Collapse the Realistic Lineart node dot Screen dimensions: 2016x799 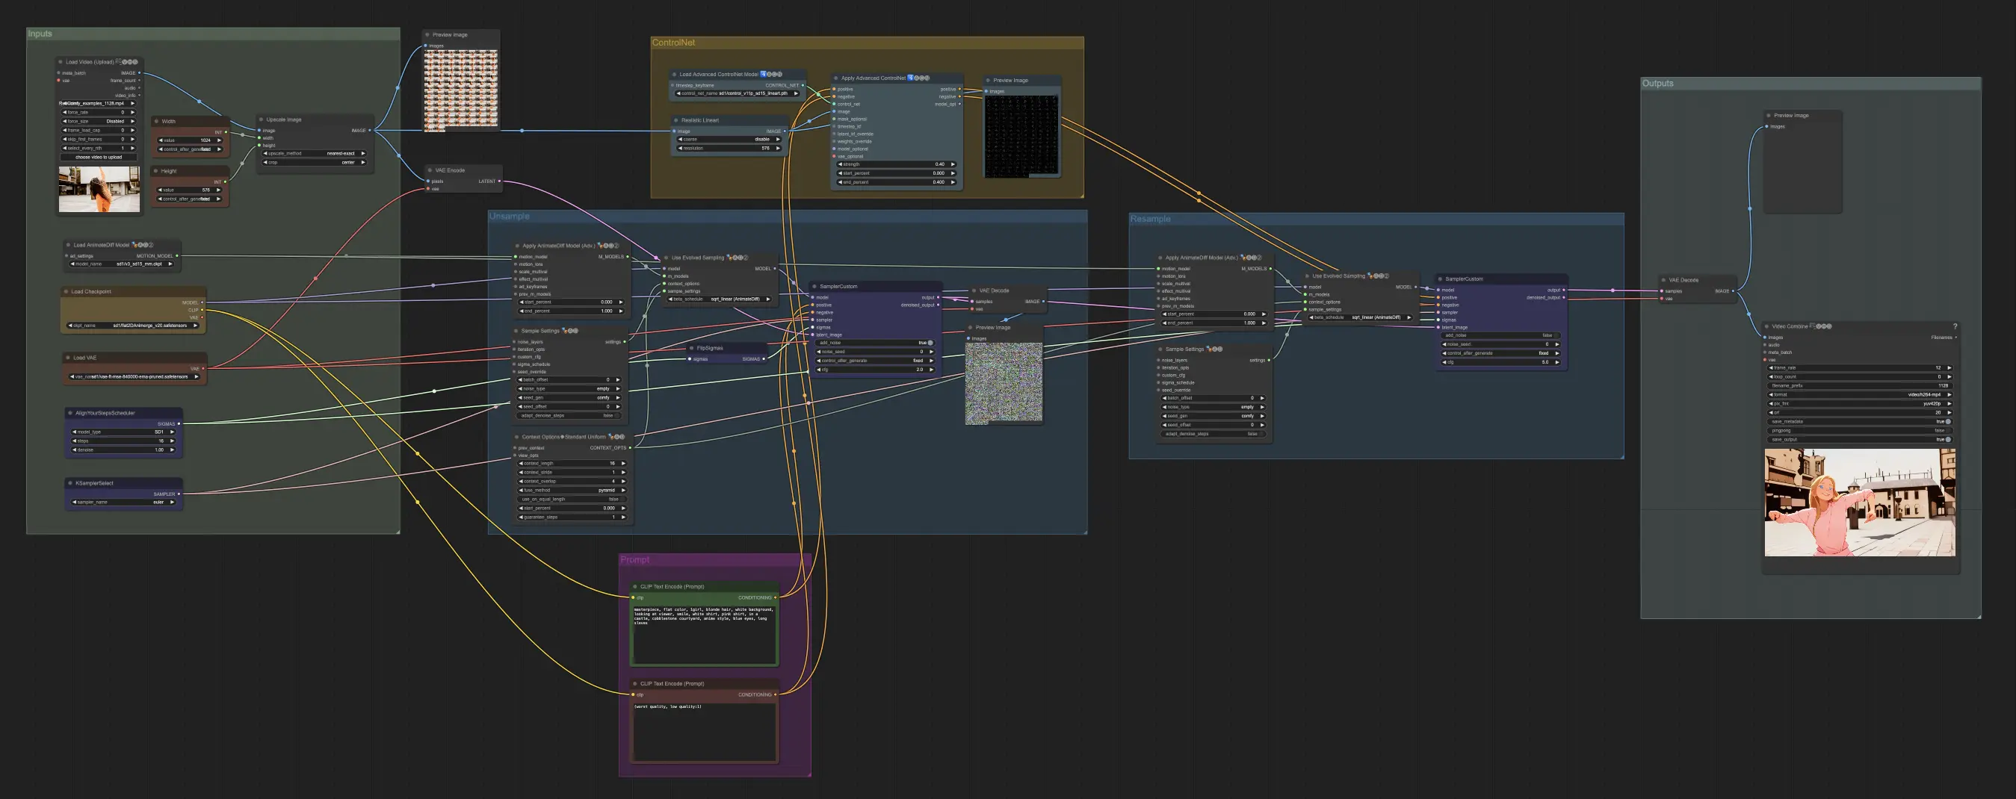click(x=676, y=120)
